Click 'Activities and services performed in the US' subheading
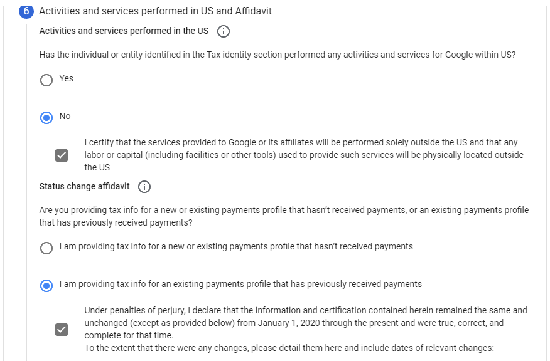 (x=124, y=31)
